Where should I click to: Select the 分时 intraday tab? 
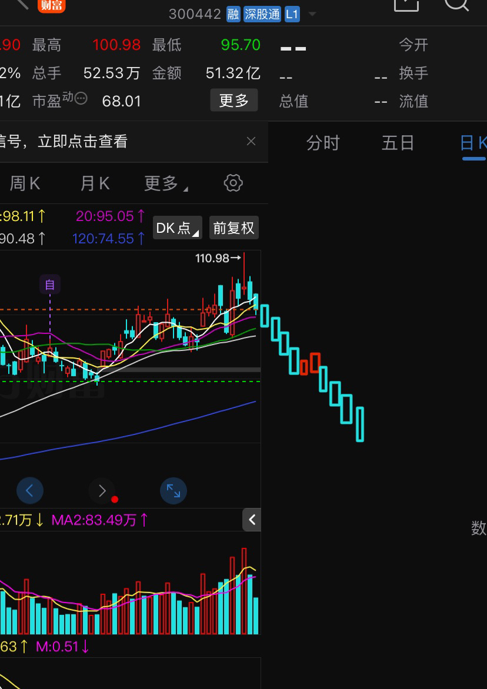(x=323, y=143)
